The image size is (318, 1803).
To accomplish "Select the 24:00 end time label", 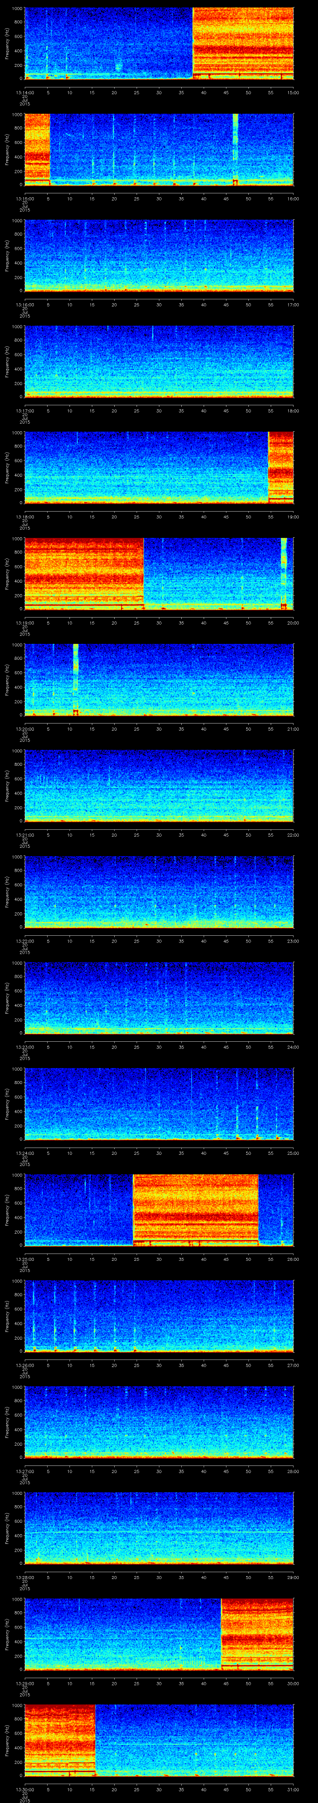I will [293, 1047].
